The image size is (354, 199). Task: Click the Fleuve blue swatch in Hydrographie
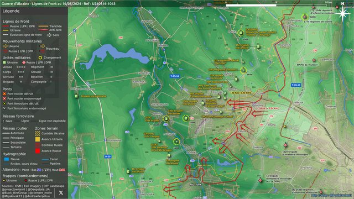click(7, 159)
